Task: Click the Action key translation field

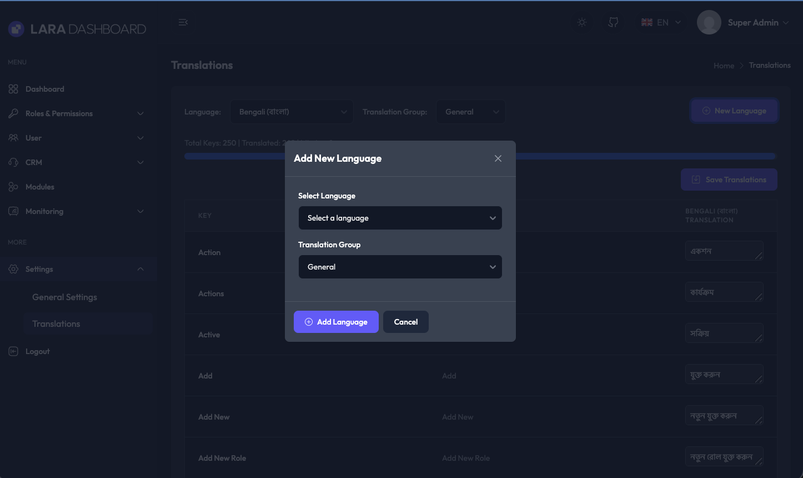Action: pos(724,251)
